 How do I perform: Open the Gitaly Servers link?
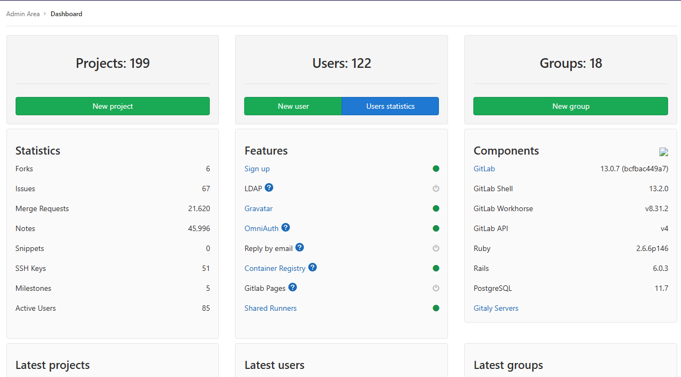tap(496, 308)
